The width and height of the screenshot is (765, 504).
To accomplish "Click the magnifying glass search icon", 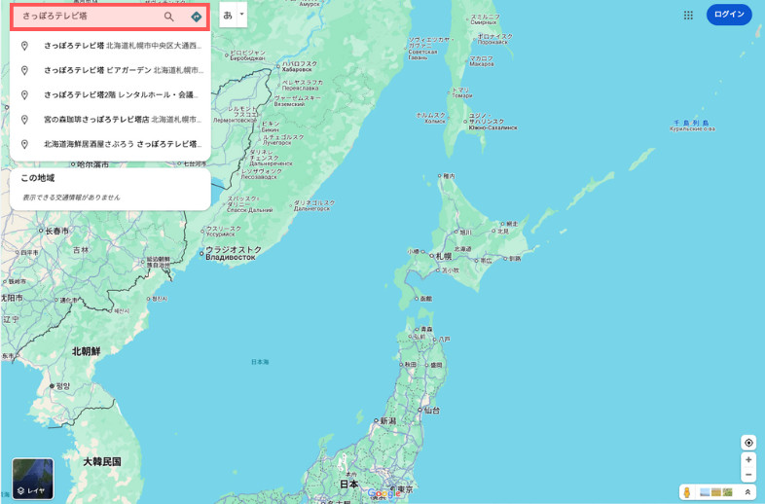I will tap(169, 17).
